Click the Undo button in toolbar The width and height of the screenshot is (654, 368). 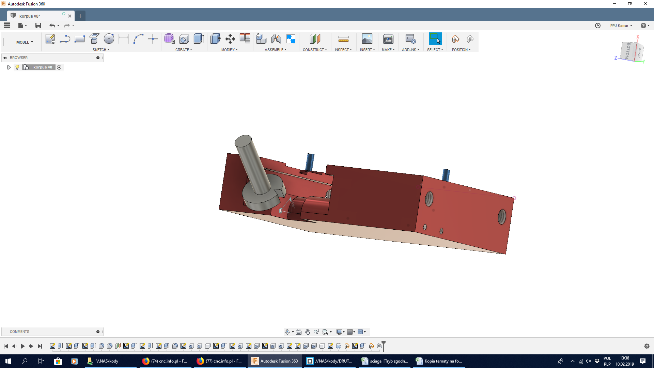click(x=52, y=26)
